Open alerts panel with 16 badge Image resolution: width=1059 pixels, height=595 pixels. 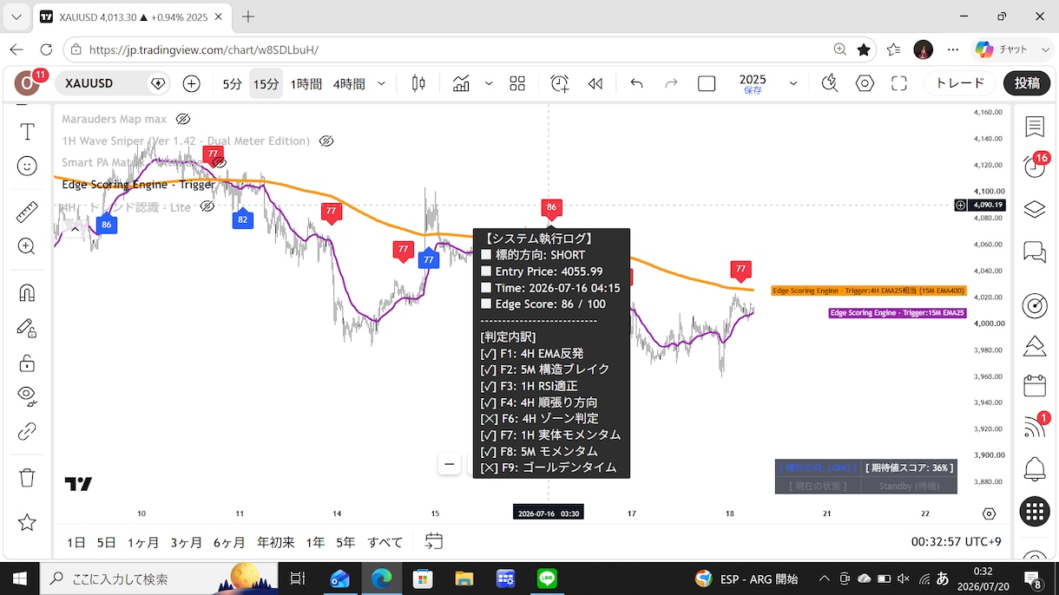tap(1035, 166)
